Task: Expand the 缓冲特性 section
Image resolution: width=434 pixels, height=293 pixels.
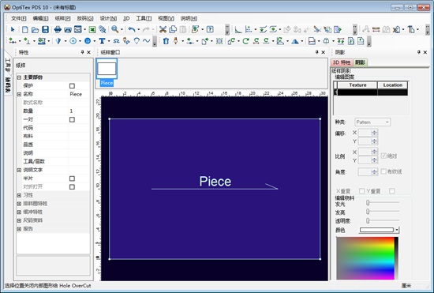Action: tap(19, 212)
